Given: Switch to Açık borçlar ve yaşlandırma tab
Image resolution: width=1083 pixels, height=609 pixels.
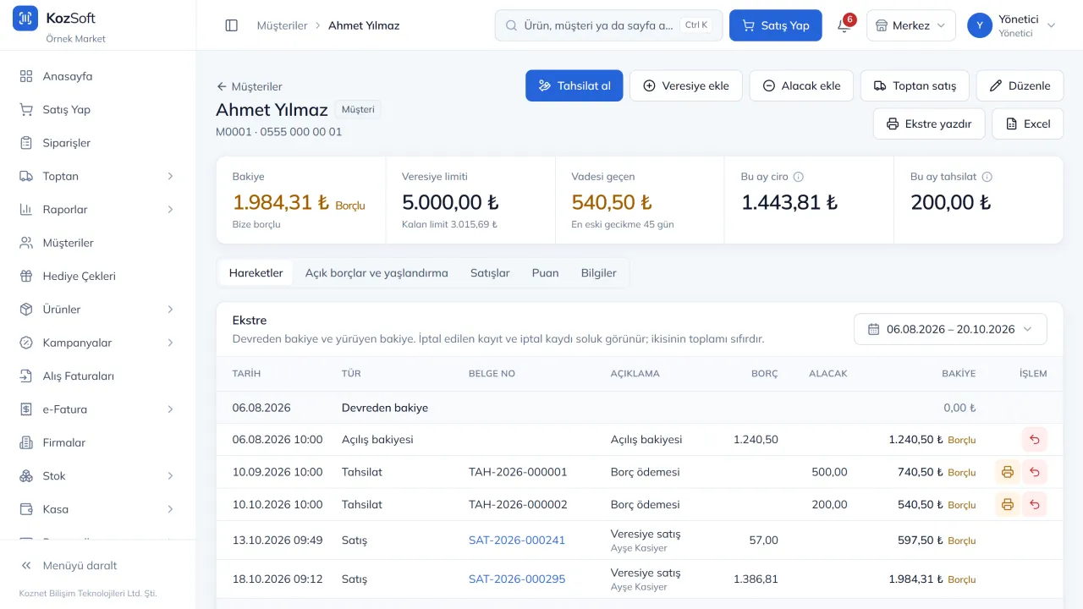Looking at the screenshot, I should point(377,273).
